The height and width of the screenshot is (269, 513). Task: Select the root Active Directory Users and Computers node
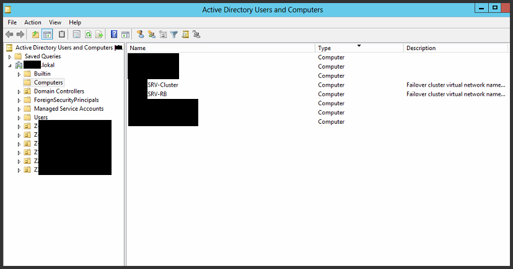[x=64, y=48]
